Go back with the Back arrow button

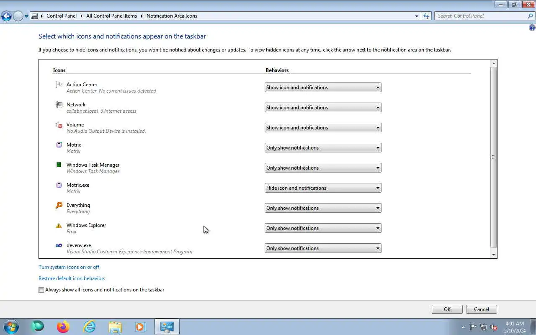click(x=6, y=16)
